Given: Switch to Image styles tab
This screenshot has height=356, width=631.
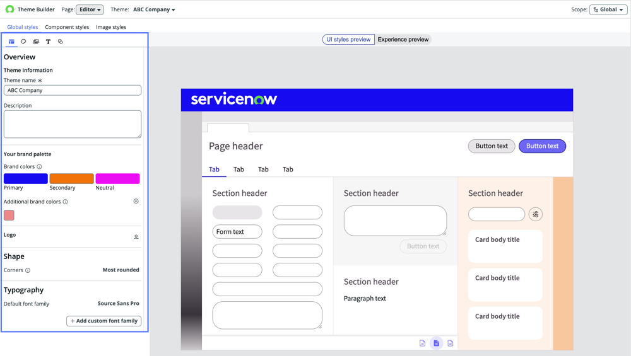Looking at the screenshot, I should pos(111,27).
